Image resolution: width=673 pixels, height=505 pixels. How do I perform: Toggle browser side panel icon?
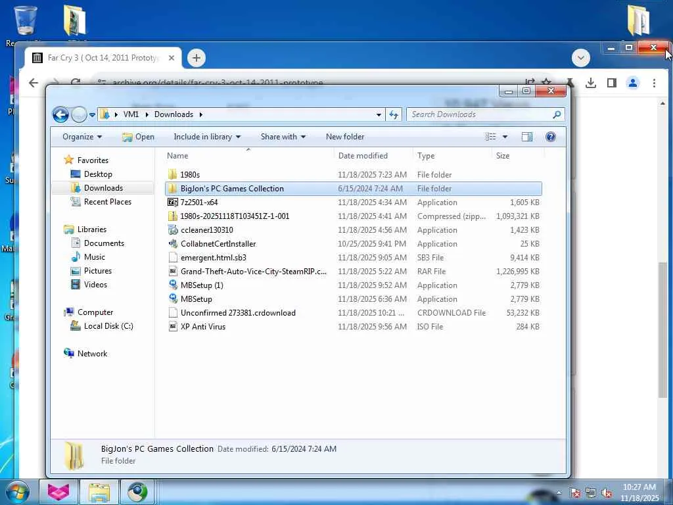click(x=612, y=83)
